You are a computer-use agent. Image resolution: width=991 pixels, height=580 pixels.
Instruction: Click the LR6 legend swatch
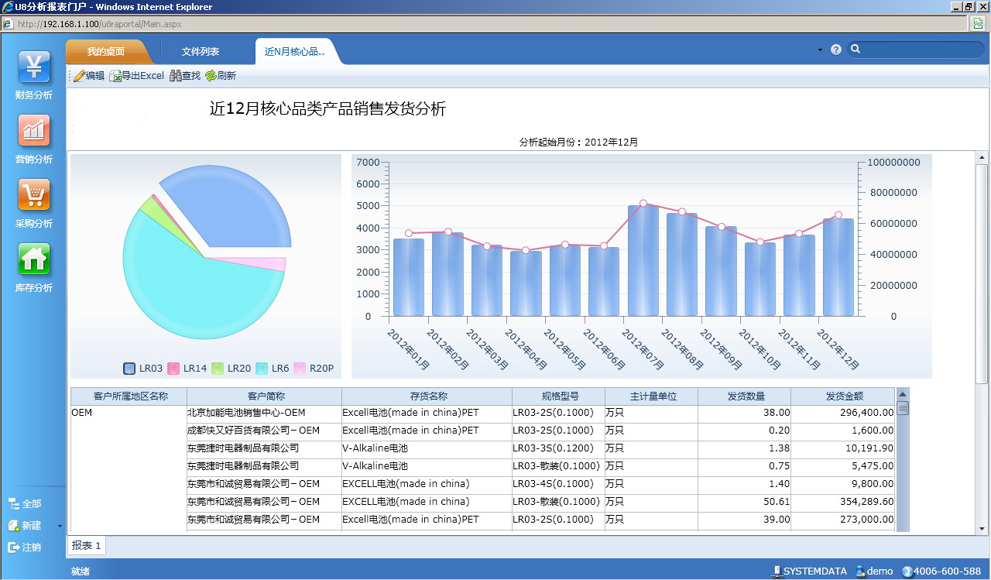(x=262, y=369)
